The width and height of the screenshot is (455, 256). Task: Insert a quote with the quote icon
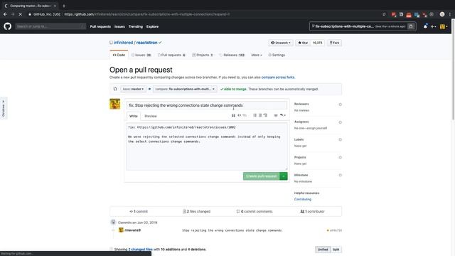pos(233,115)
